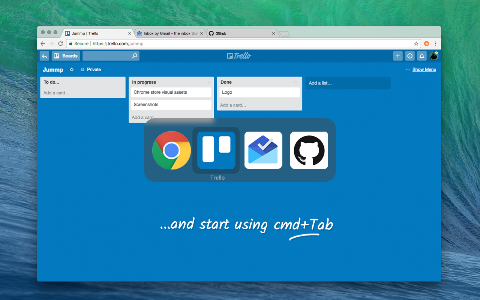Image resolution: width=480 pixels, height=300 pixels.
Task: Open Show Menu link
Action: pos(424,69)
